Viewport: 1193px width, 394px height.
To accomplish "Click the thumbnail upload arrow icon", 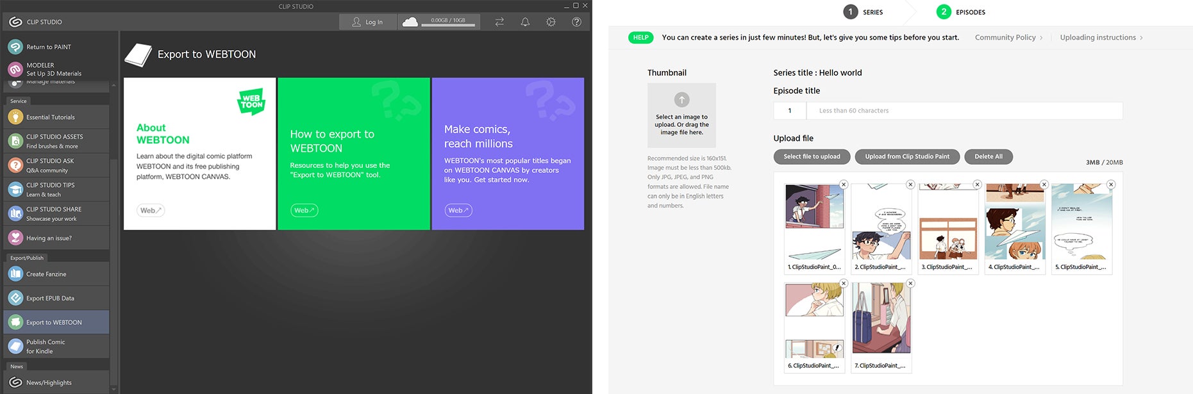I will click(681, 99).
